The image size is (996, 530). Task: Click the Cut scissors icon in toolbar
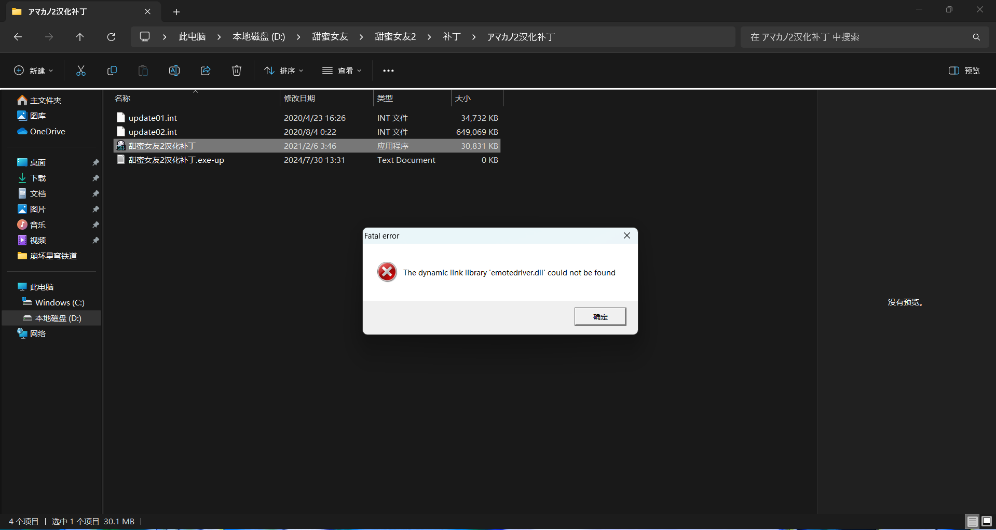point(81,71)
